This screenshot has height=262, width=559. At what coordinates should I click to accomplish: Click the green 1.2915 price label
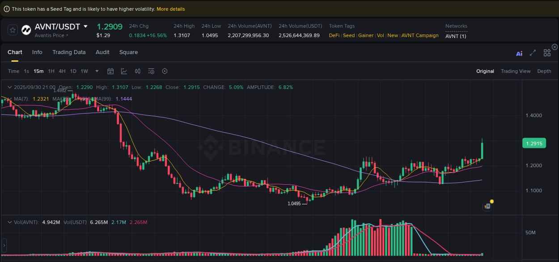[534, 143]
